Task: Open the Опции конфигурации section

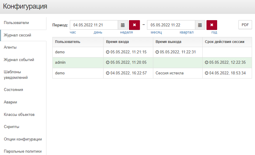Action: (23, 139)
